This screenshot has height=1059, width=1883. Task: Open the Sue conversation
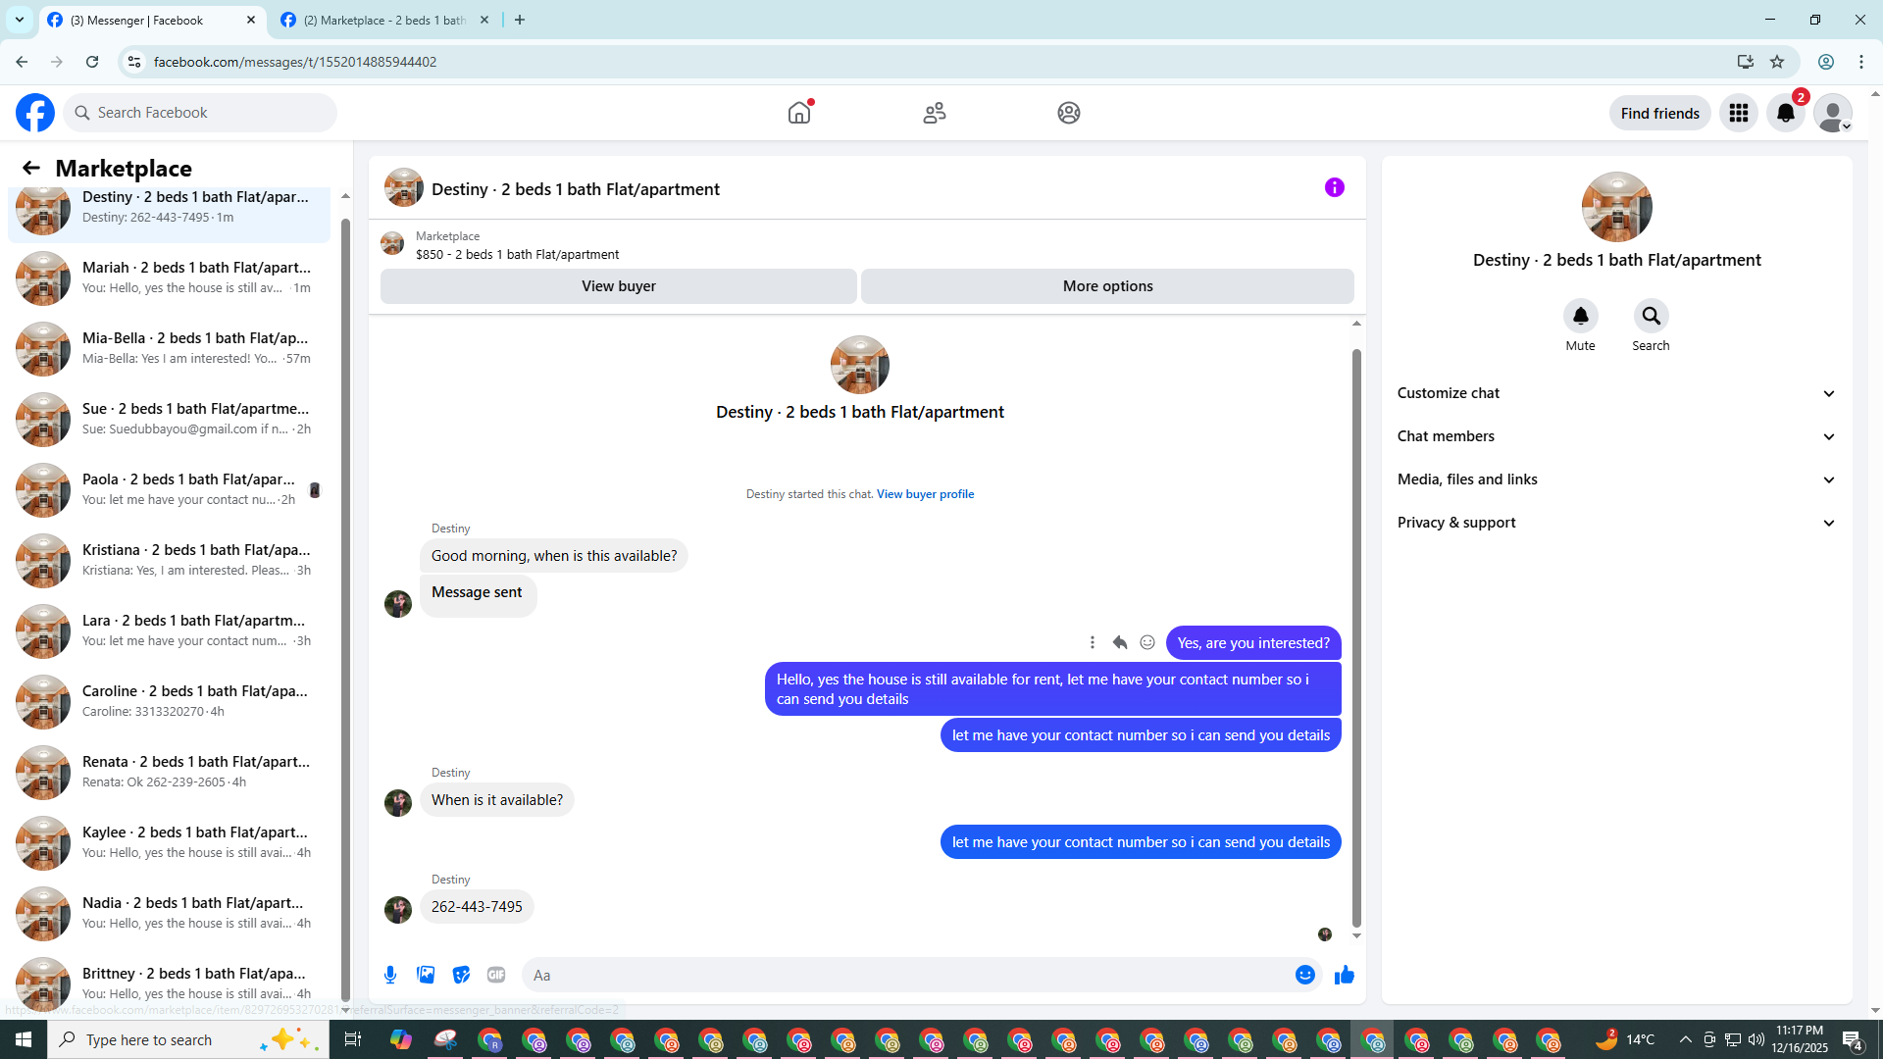tap(169, 419)
